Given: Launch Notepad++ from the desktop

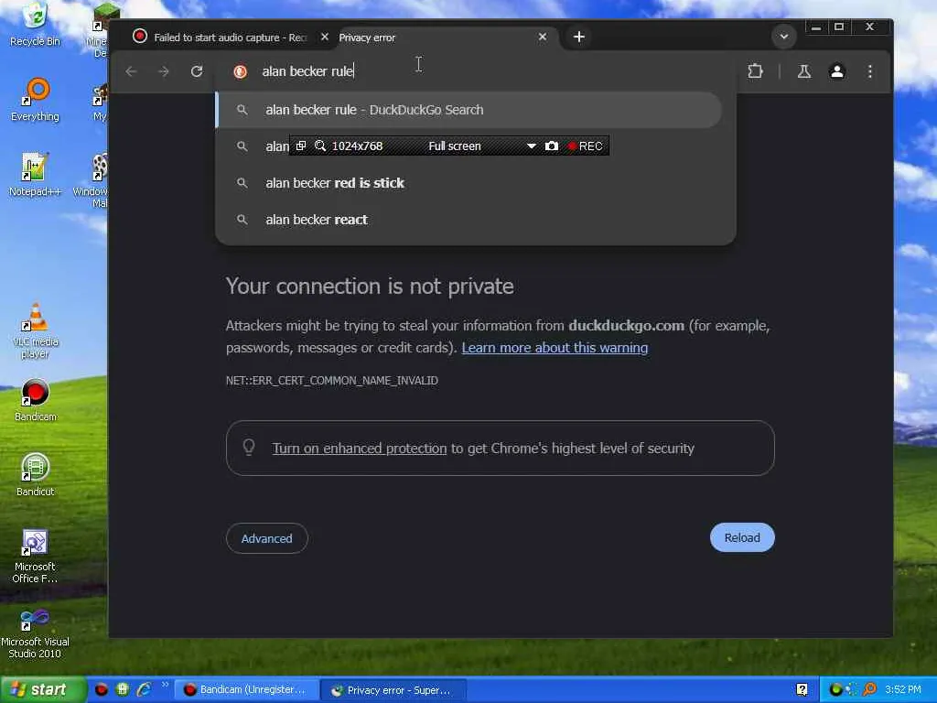Looking at the screenshot, I should click(35, 174).
